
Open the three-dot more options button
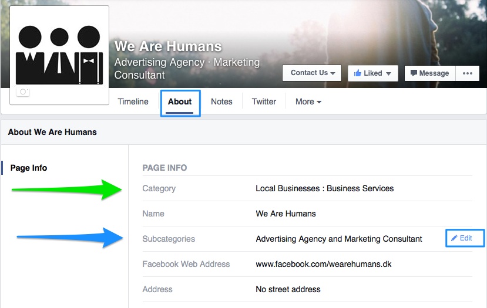coord(468,73)
